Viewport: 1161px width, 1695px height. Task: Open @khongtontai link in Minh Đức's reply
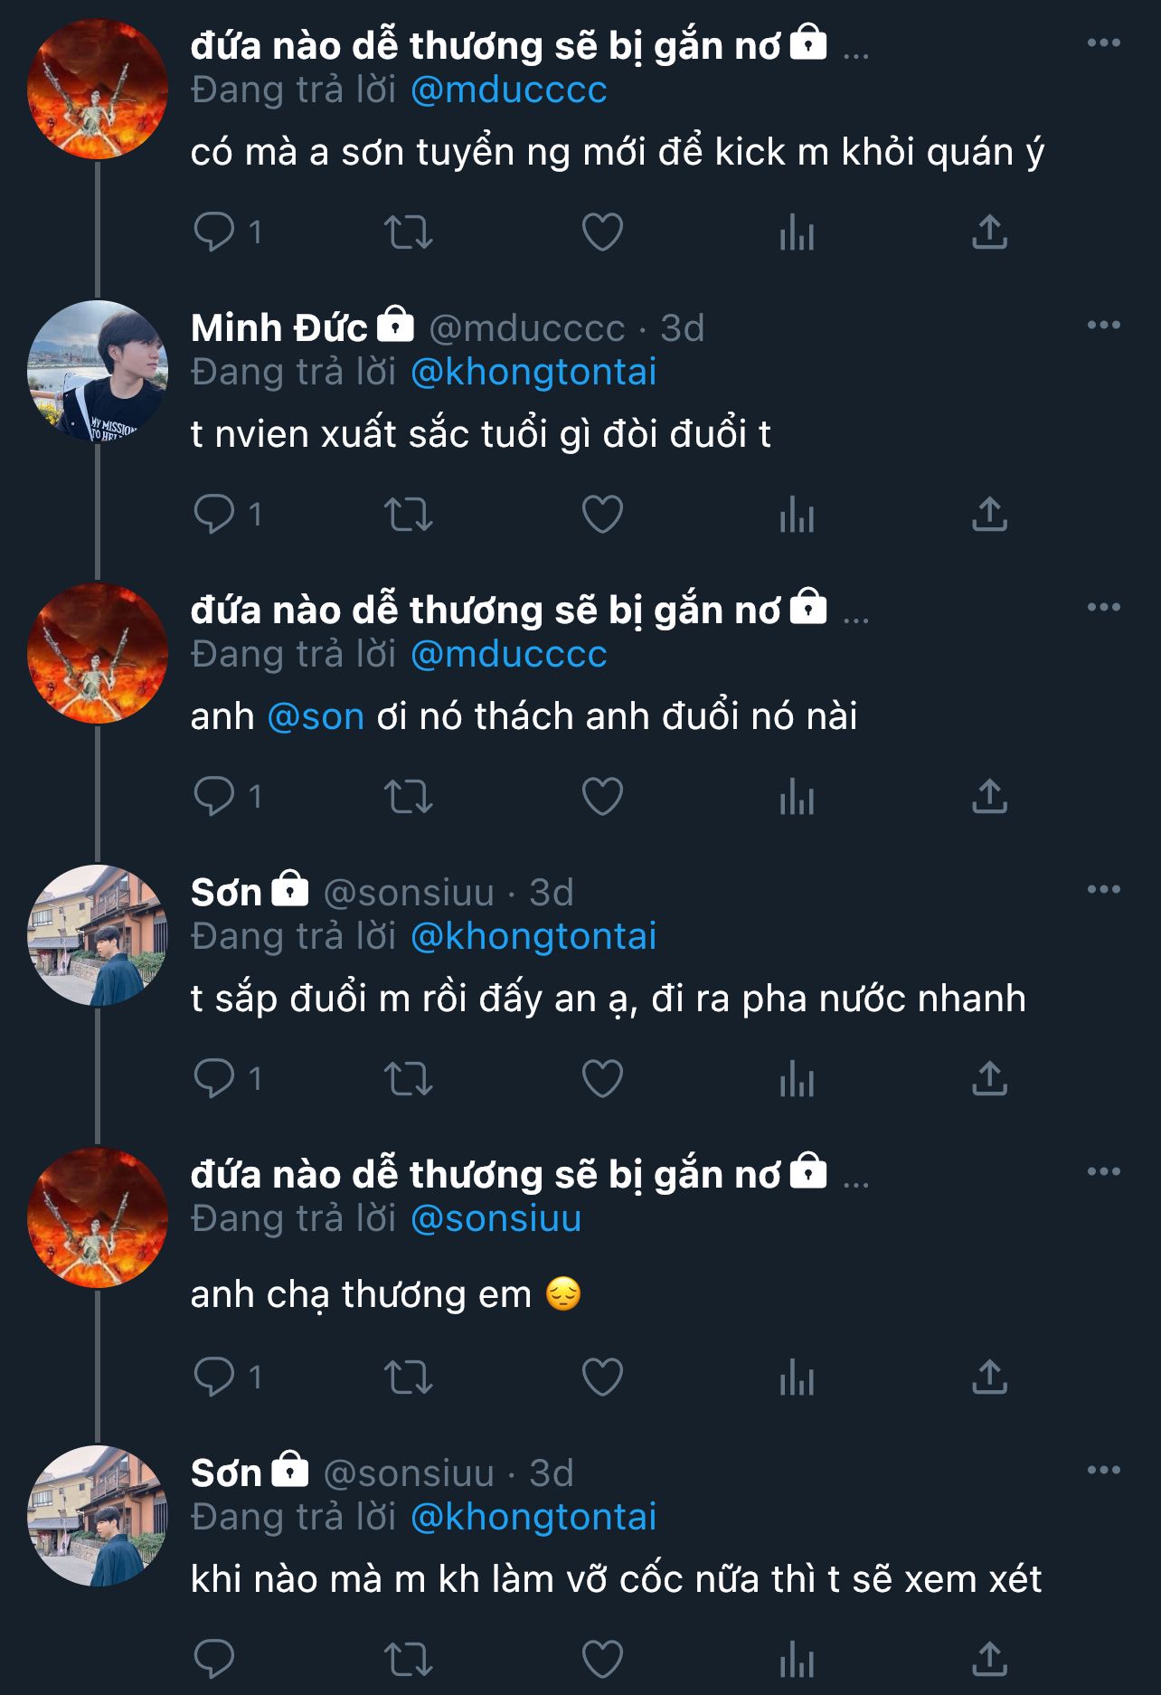click(x=533, y=373)
